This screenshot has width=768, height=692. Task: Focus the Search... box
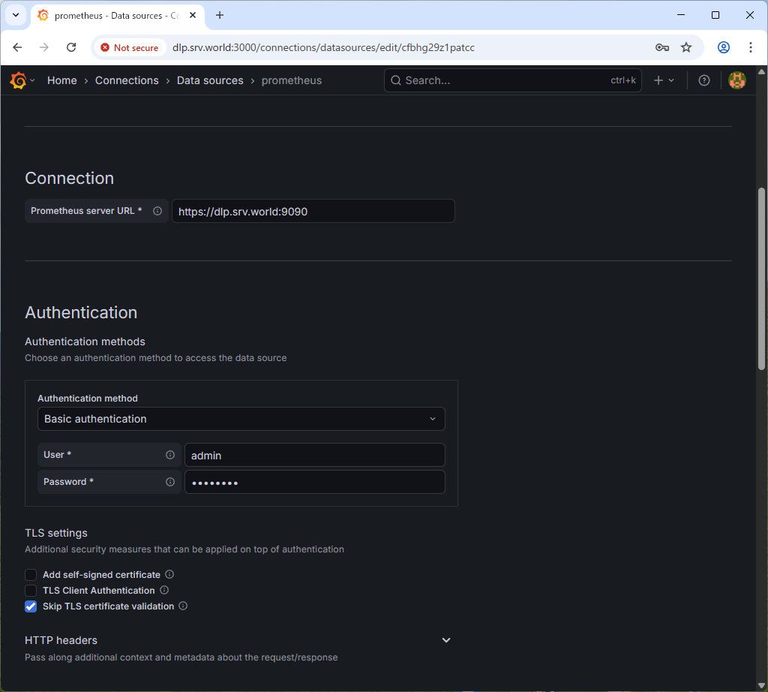(513, 80)
